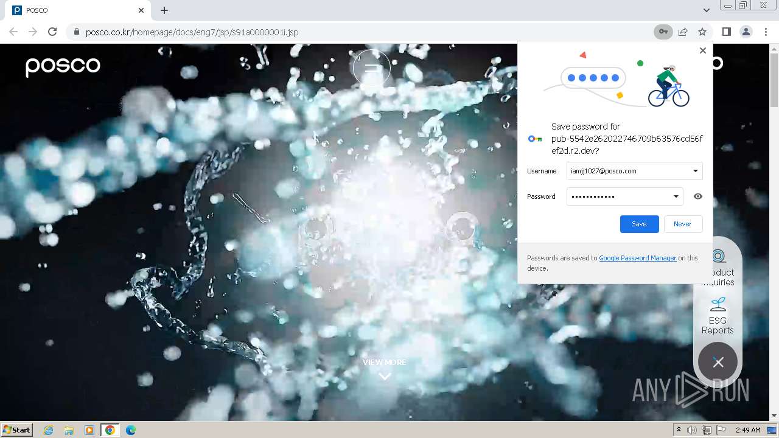Open the Chrome profile icon
Screen dimensions: 779x438
click(x=746, y=32)
